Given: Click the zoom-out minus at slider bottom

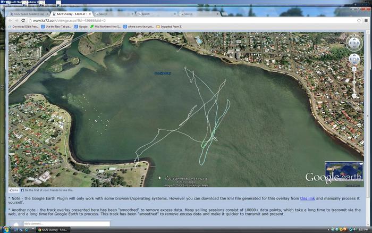Looking at the screenshot, I should point(354,96).
